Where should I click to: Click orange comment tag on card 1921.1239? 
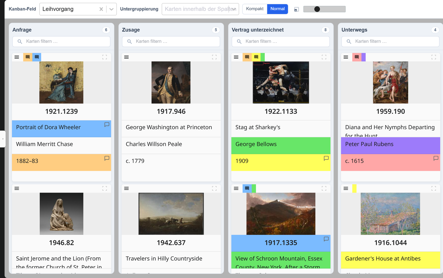pos(28,57)
